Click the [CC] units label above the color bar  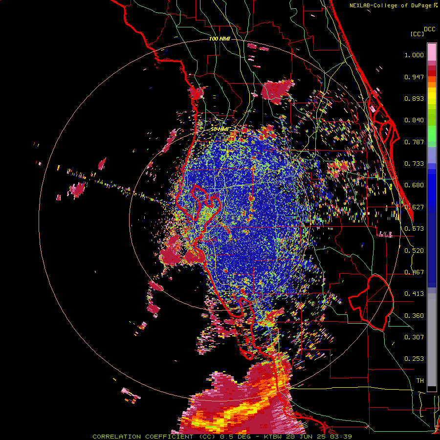[417, 34]
